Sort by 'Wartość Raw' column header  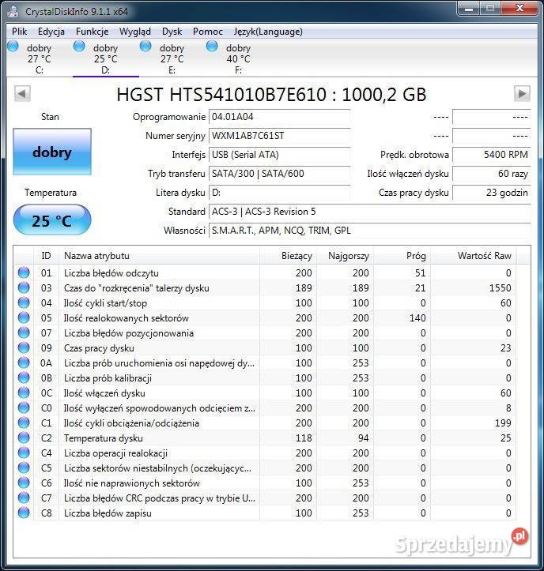click(x=484, y=256)
